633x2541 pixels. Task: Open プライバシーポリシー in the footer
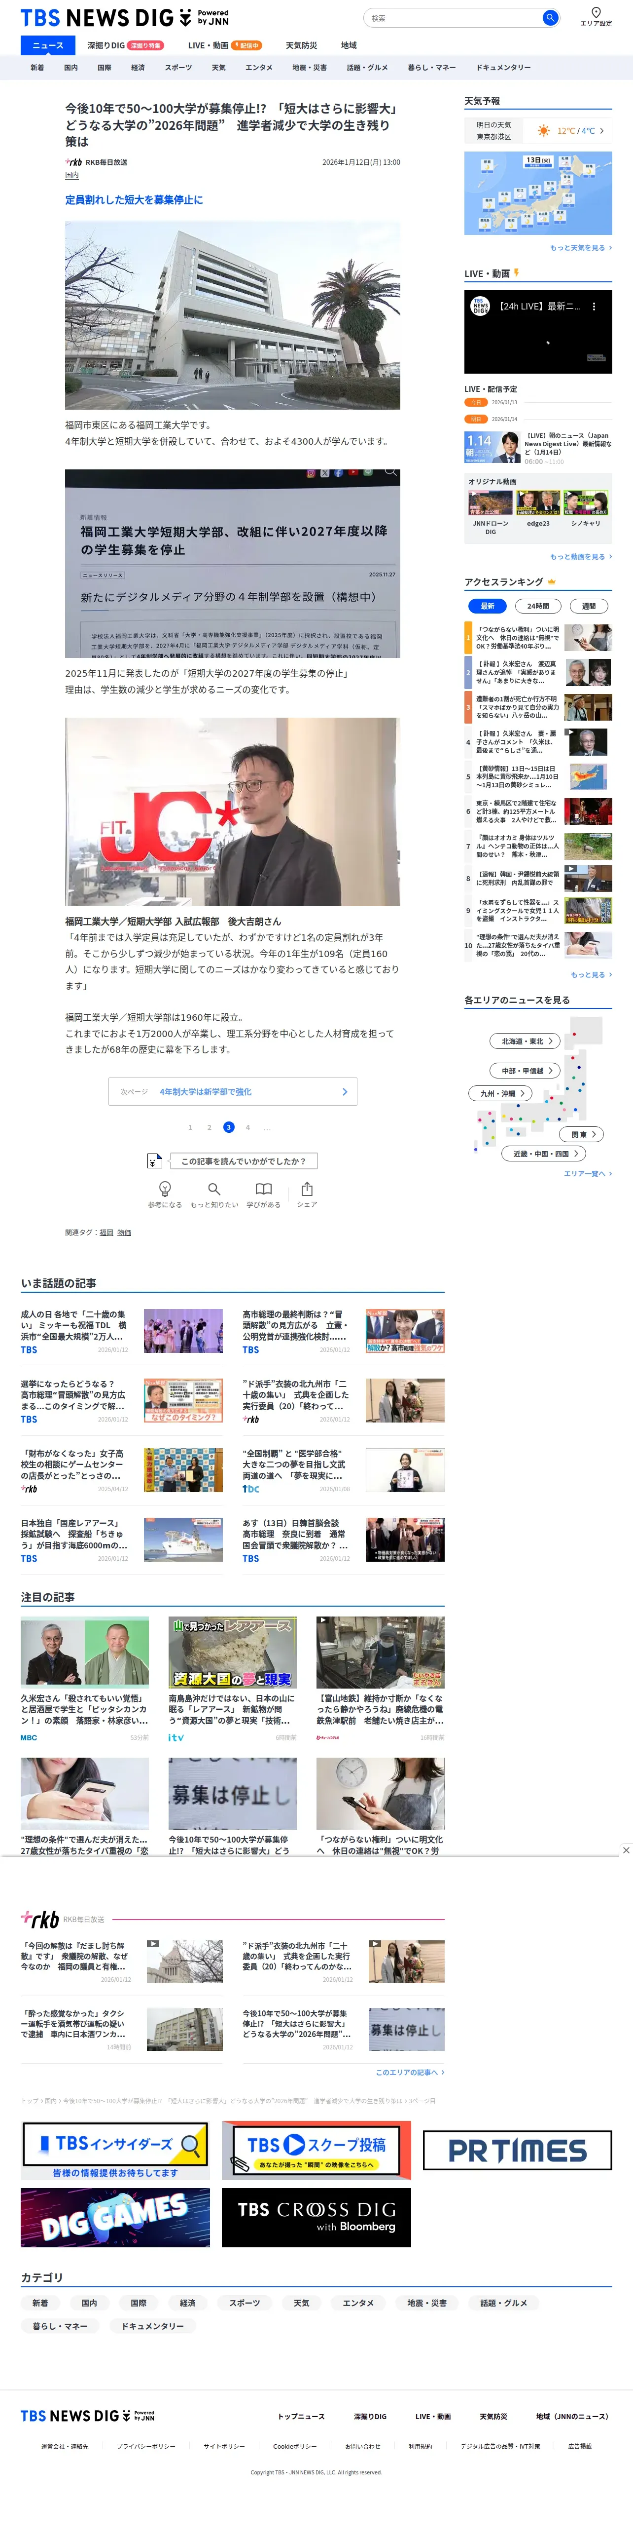tap(146, 2446)
